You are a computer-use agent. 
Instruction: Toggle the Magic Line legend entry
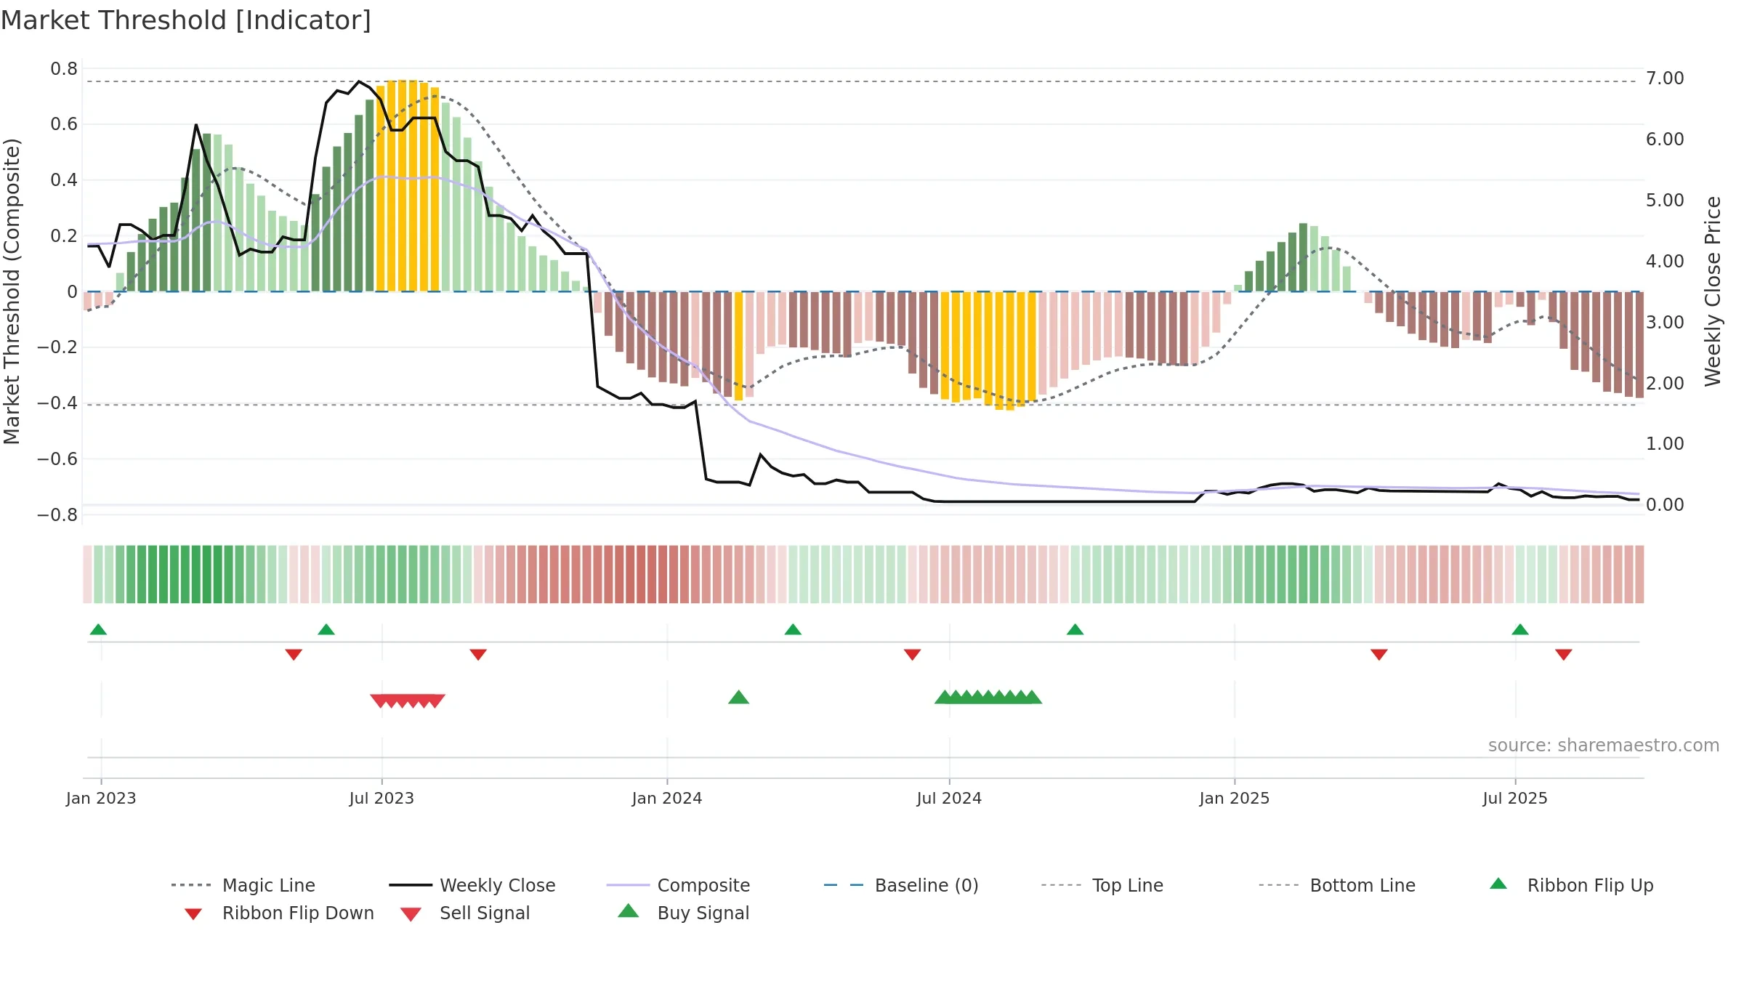pyautogui.click(x=243, y=885)
